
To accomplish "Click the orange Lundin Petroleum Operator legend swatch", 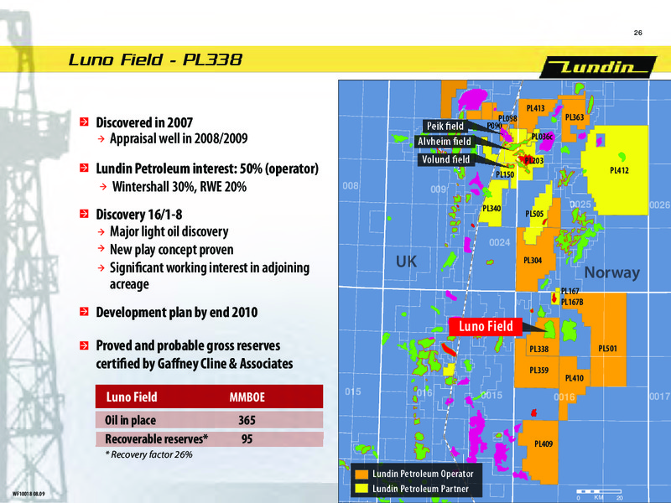I will 362,474.
